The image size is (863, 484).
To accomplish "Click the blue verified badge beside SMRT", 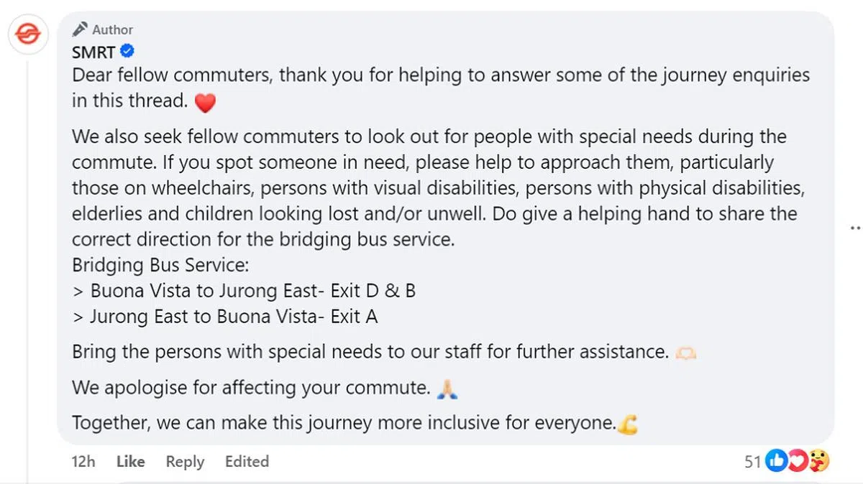I will tap(127, 52).
